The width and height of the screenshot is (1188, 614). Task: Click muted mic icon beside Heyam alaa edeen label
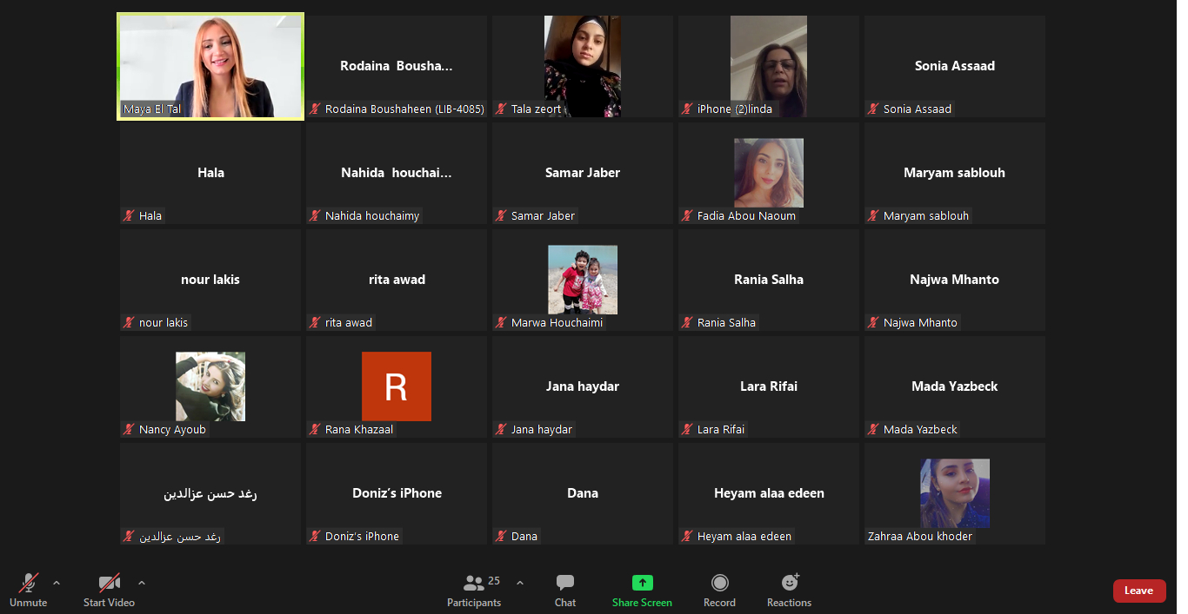[x=687, y=537]
